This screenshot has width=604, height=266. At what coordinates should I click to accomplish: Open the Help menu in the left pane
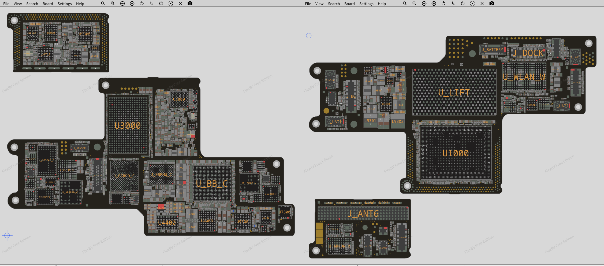coord(80,4)
